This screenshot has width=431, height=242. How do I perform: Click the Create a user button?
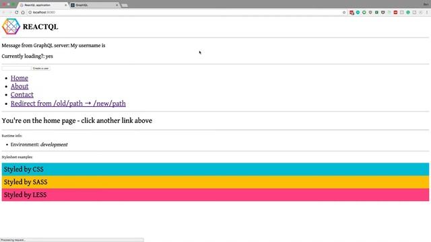pos(40,68)
